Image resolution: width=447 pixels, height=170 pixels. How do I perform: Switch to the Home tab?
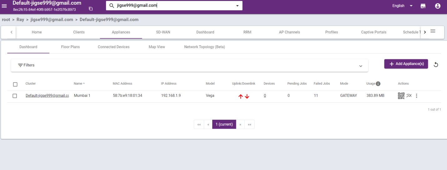pos(37,32)
